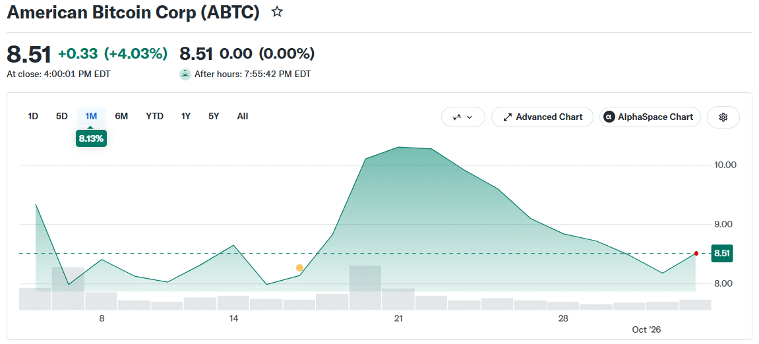Viewport: 759px width, 344px height.
Task: Click the 28 date label on x-axis
Action: (x=563, y=318)
